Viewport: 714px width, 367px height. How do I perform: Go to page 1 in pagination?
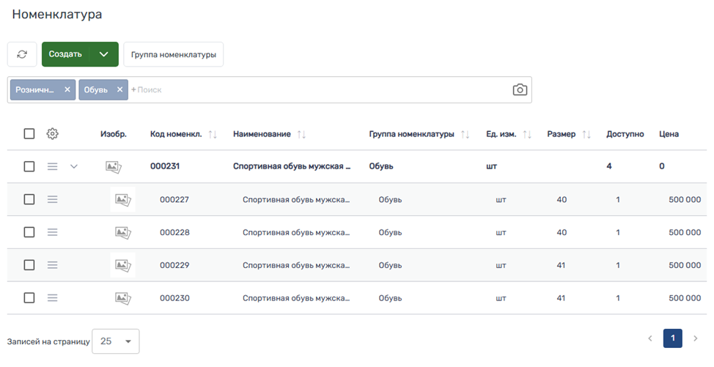[672, 338]
